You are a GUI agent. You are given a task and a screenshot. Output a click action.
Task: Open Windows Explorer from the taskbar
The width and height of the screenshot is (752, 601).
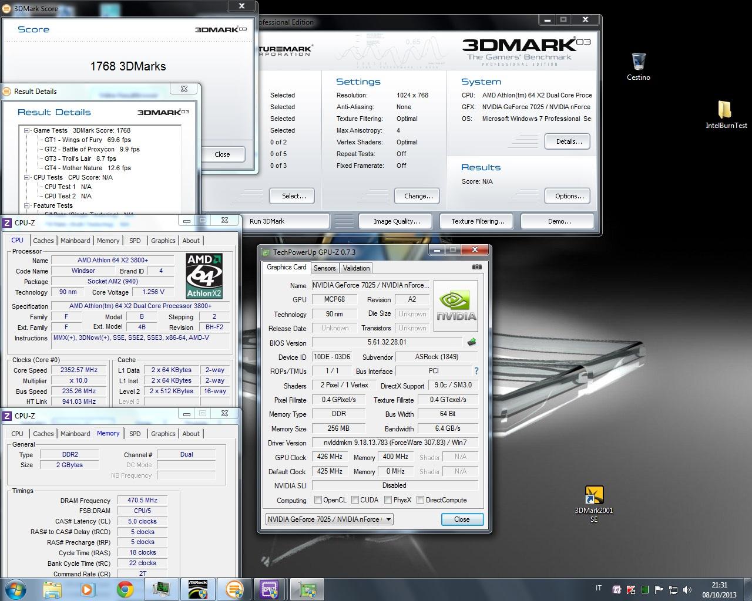point(52,589)
